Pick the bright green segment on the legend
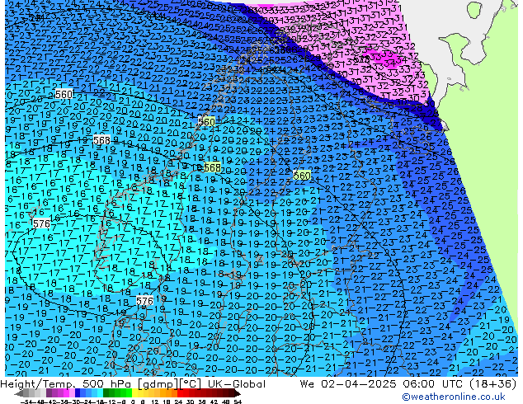This screenshot has height=404, width=523. [x=122, y=393]
